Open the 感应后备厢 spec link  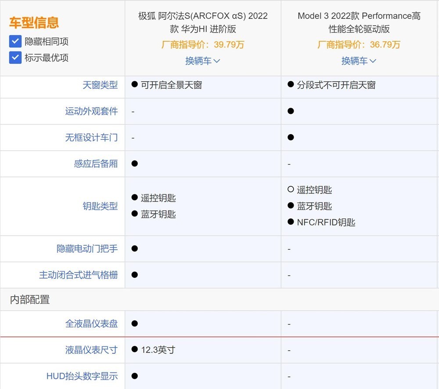pos(96,164)
